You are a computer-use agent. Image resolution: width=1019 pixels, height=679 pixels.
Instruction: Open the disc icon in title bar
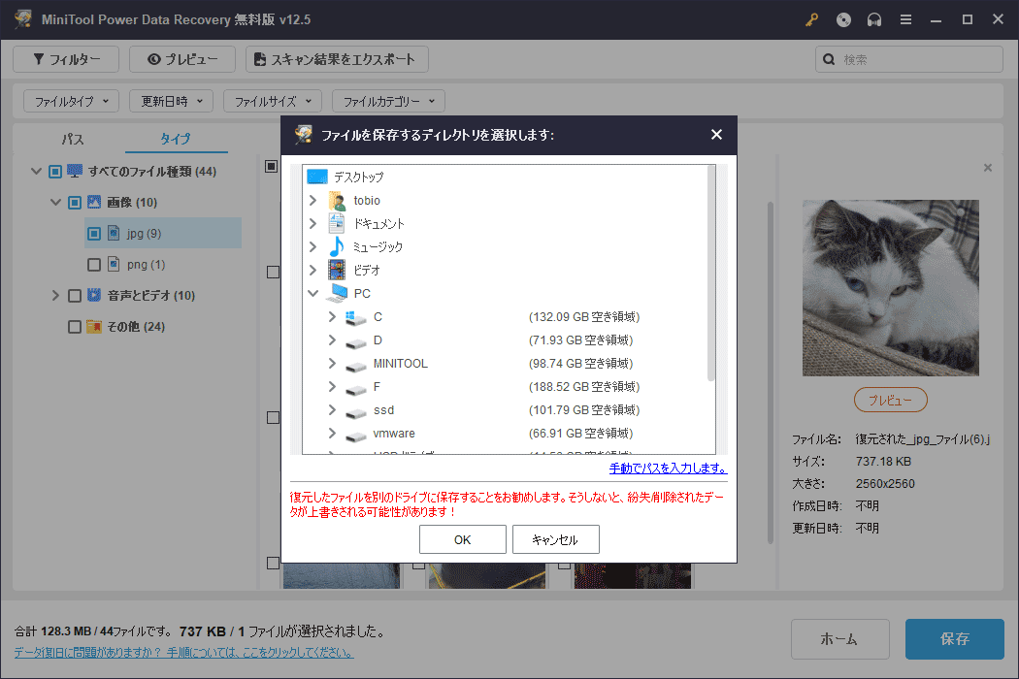click(x=843, y=20)
